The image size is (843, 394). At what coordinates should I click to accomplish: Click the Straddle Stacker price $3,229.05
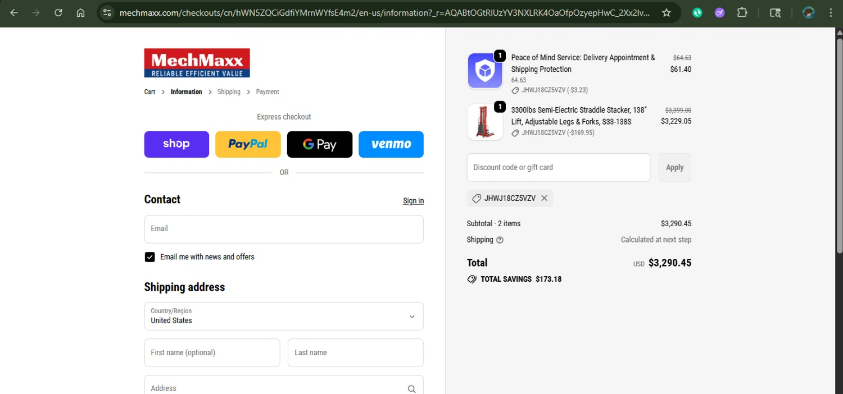(x=676, y=121)
